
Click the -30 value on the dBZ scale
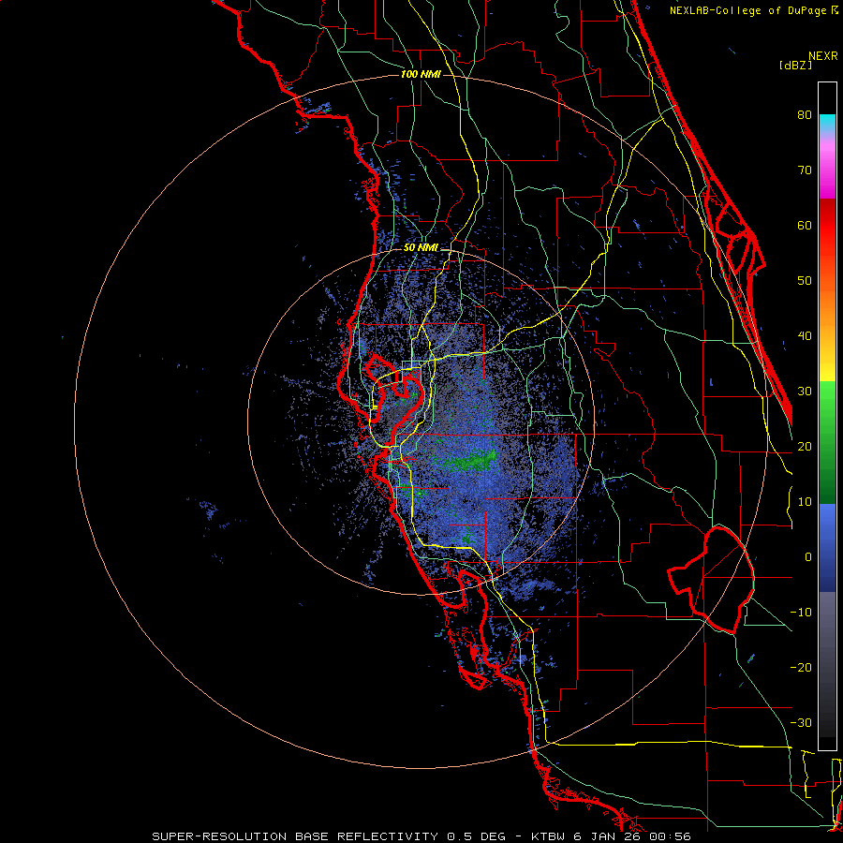(x=801, y=723)
